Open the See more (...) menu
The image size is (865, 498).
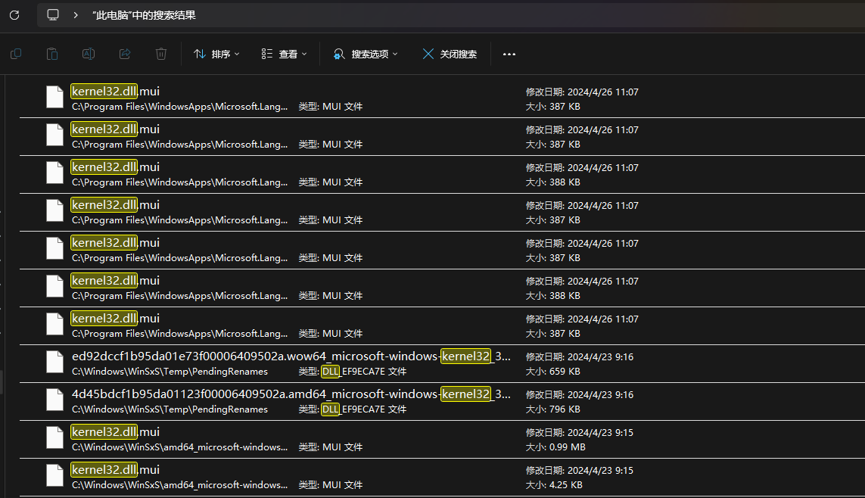(509, 54)
